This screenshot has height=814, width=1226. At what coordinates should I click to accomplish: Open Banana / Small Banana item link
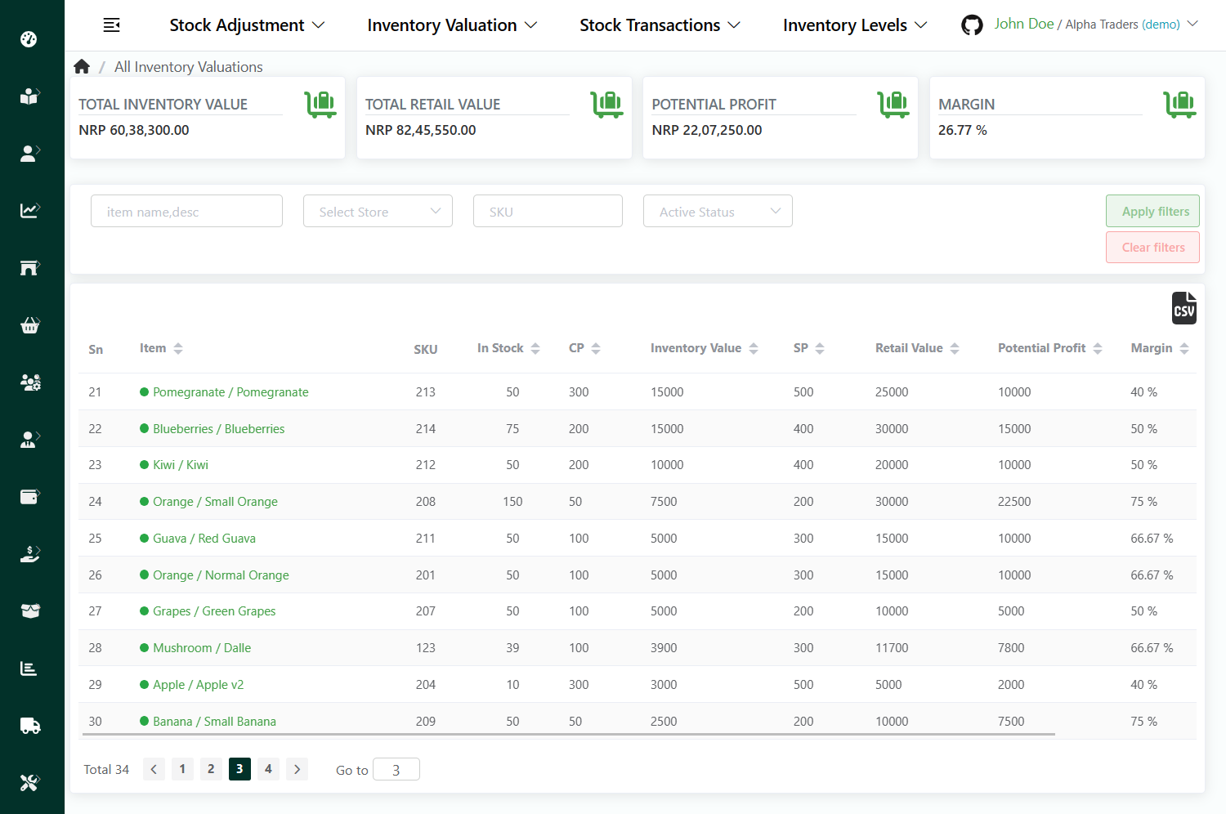(x=214, y=722)
